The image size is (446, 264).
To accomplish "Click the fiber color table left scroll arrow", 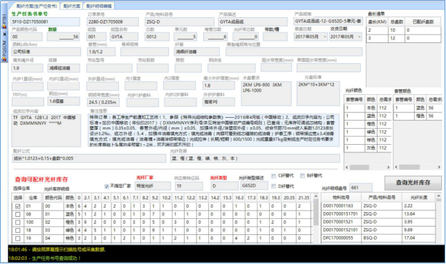I will (346, 168).
